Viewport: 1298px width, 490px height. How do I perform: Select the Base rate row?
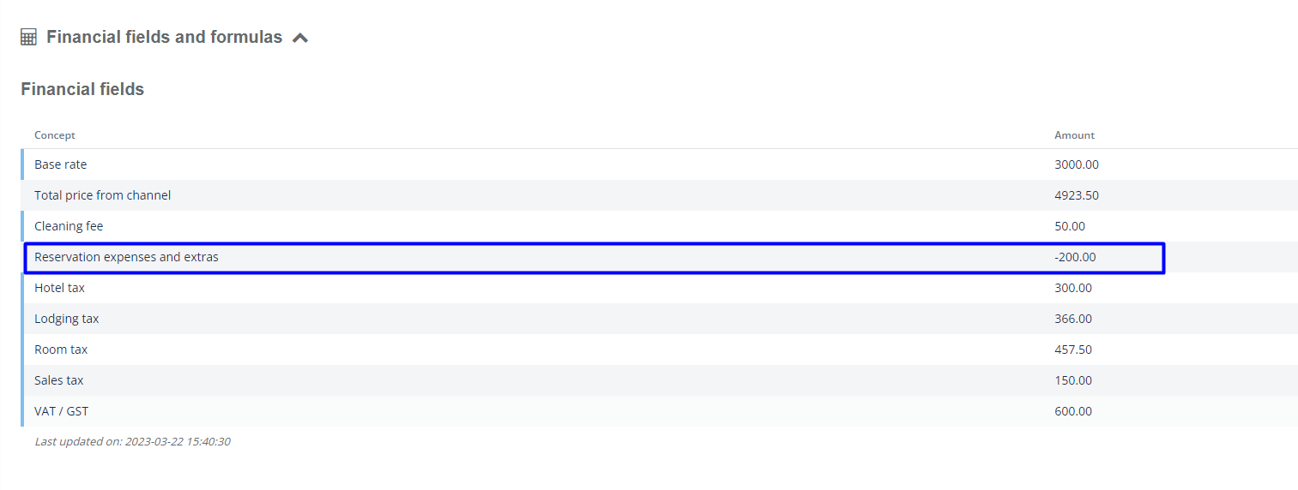659,164
